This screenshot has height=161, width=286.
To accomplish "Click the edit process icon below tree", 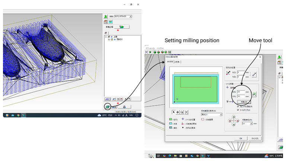I will click(114, 99).
